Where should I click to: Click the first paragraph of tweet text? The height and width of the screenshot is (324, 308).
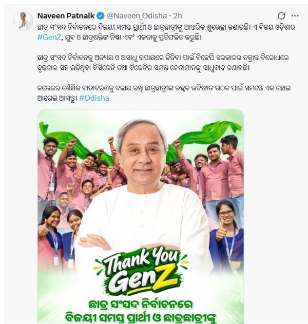click(x=166, y=32)
